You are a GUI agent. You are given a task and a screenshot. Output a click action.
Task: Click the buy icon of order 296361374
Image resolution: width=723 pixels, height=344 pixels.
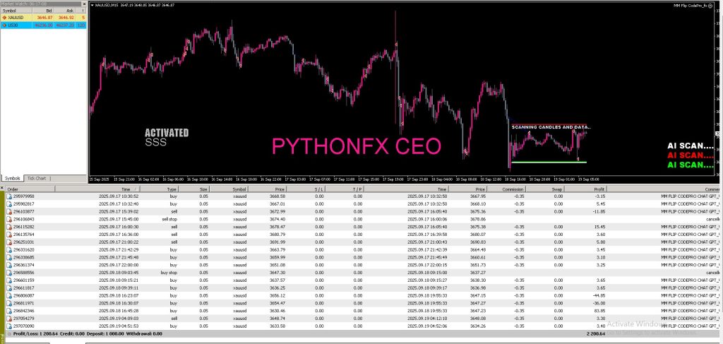tap(9, 265)
